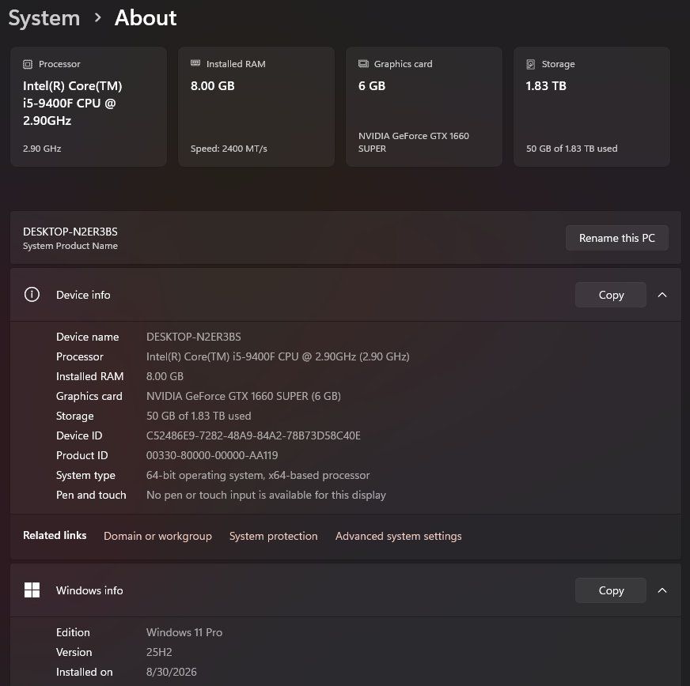The width and height of the screenshot is (690, 686).
Task: Click the Graphics card display icon
Action: click(x=363, y=64)
